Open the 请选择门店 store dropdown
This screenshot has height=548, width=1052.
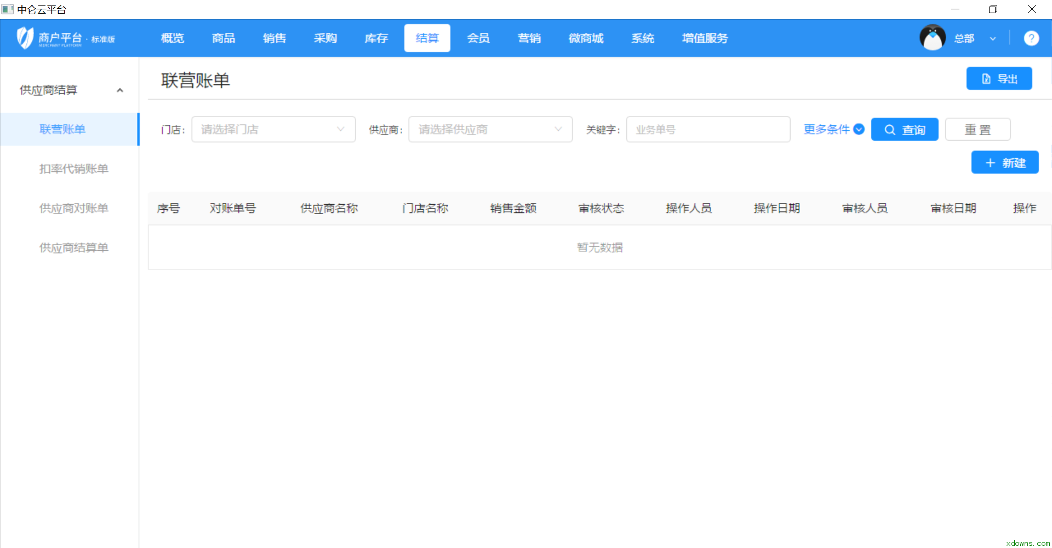click(273, 129)
